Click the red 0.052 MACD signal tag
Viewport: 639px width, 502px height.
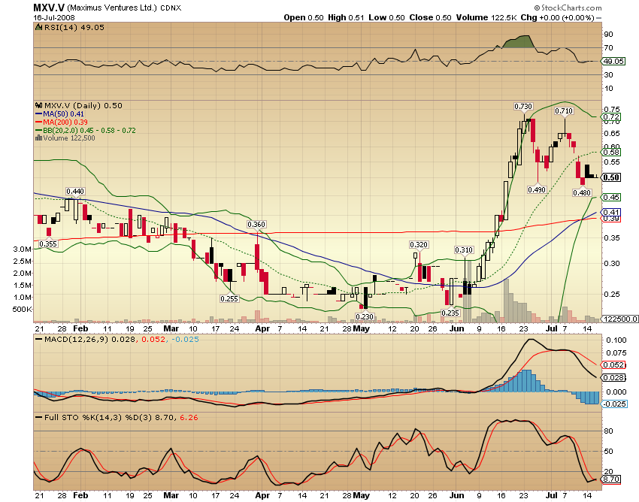click(613, 364)
